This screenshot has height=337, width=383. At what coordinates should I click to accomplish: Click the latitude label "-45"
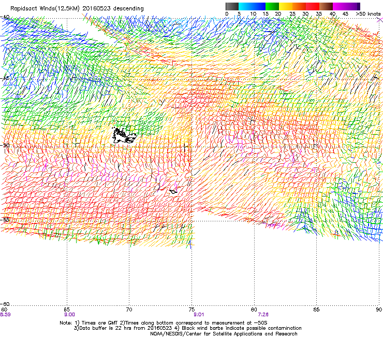point(5,78)
